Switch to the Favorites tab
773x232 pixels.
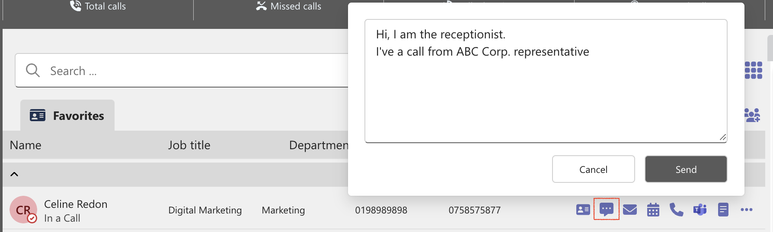67,116
